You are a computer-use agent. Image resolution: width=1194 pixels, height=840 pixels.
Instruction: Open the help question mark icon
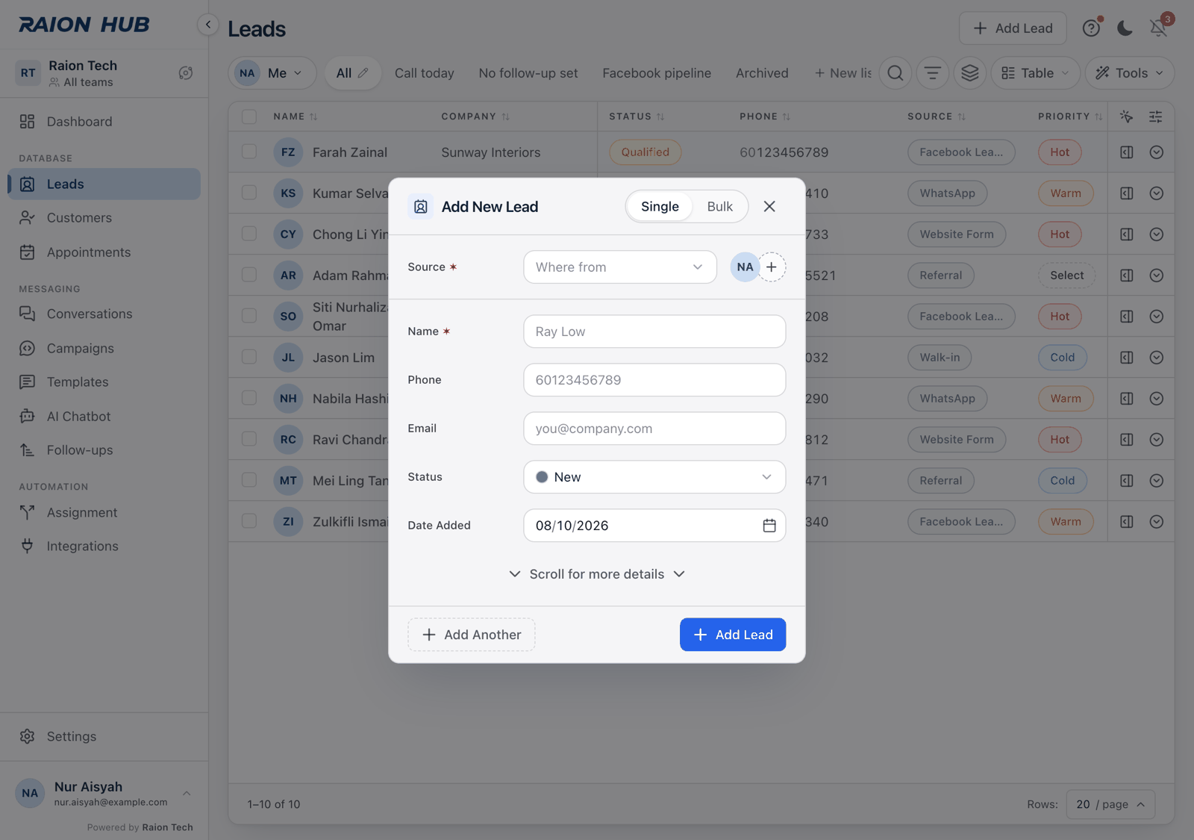point(1091,28)
